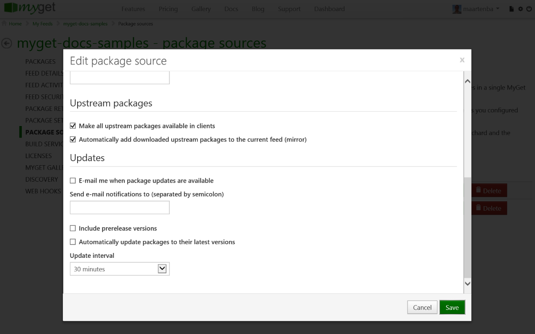Navigate to Docs
535x334 pixels.
pos(231,9)
